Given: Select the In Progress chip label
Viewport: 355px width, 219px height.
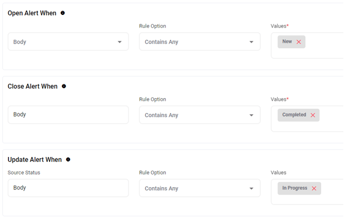Looking at the screenshot, I should click(295, 188).
